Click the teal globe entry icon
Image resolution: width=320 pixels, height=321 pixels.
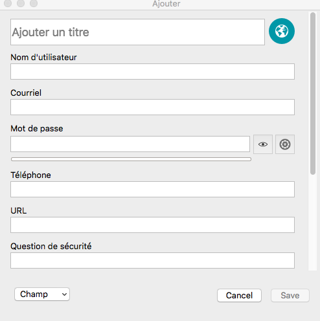point(282,31)
